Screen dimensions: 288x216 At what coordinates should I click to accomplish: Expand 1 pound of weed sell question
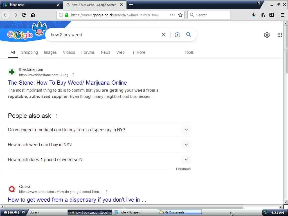pyautogui.click(x=100, y=159)
